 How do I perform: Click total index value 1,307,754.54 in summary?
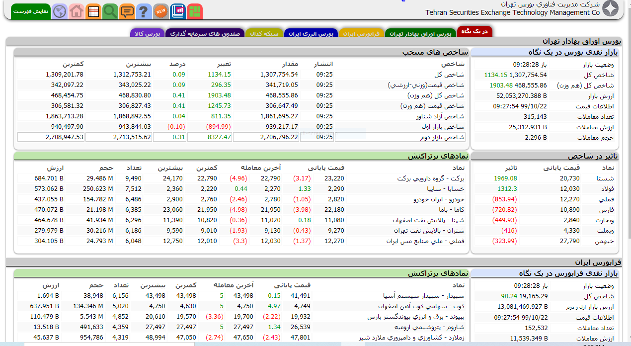(x=528, y=75)
